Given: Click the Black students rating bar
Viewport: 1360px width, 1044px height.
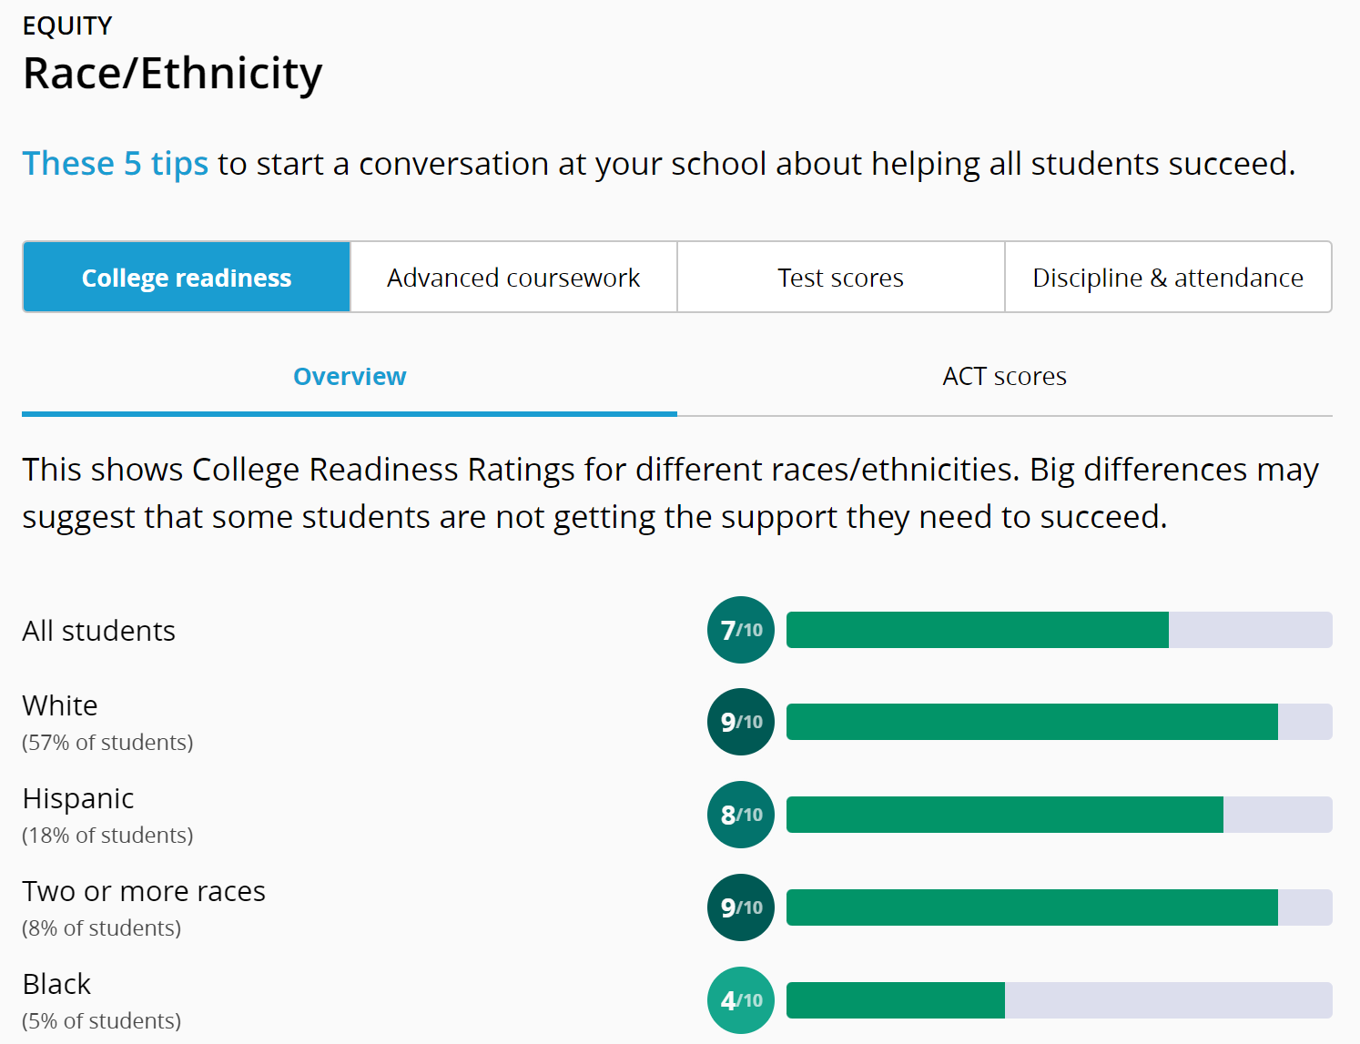Looking at the screenshot, I should (1059, 1000).
